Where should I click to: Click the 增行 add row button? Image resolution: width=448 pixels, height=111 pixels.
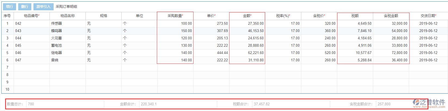click(10, 7)
